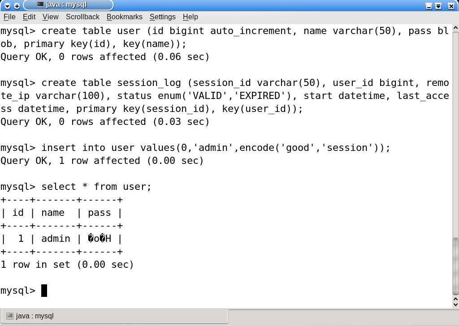The width and height of the screenshot is (459, 326).
Task: Click the terminal icon in the window title
Action: [x=40, y=5]
